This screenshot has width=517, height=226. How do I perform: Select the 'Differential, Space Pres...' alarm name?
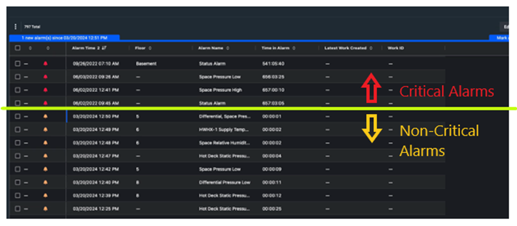click(x=225, y=116)
